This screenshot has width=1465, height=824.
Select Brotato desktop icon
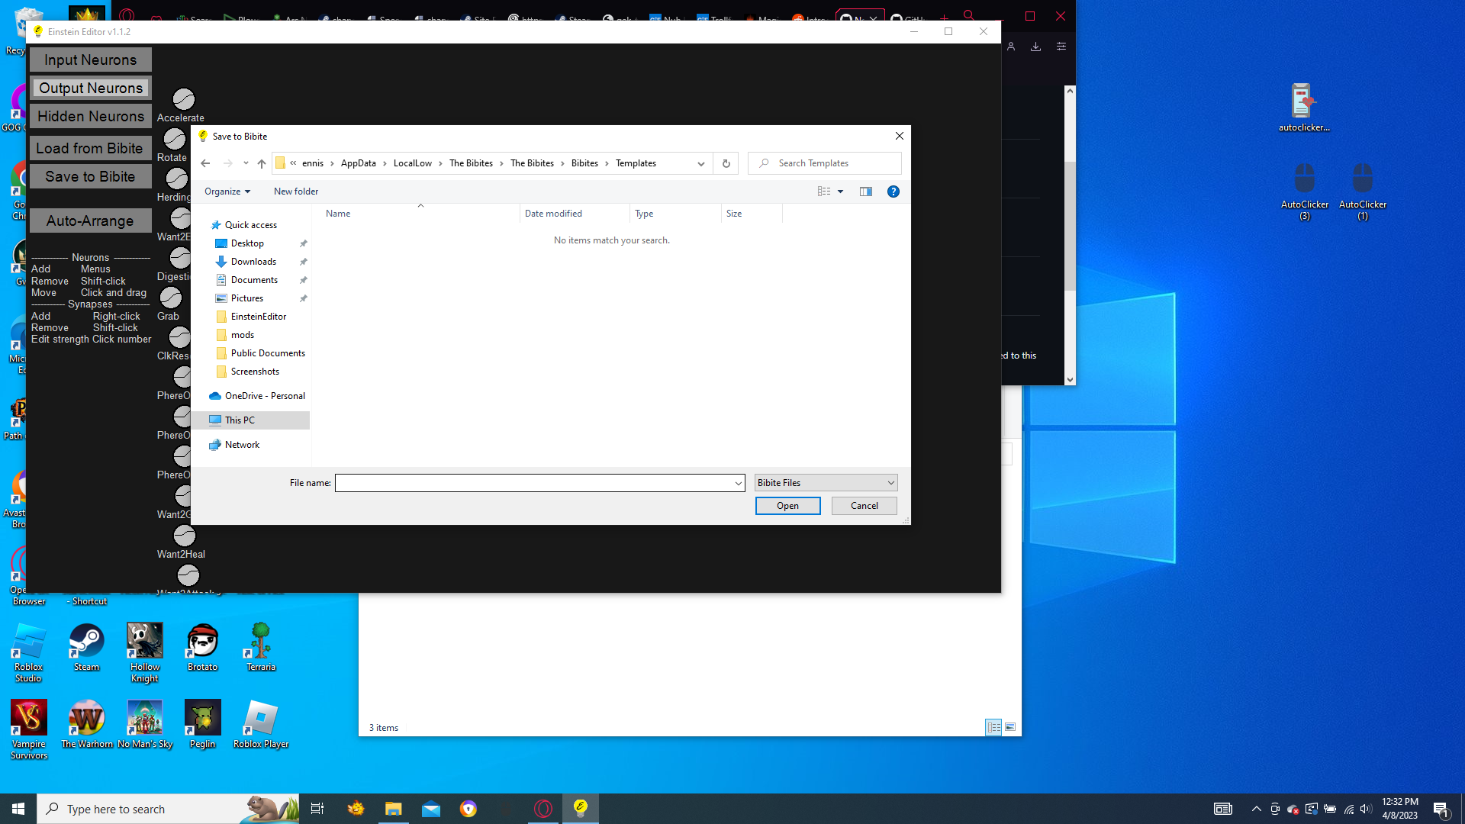(x=203, y=648)
